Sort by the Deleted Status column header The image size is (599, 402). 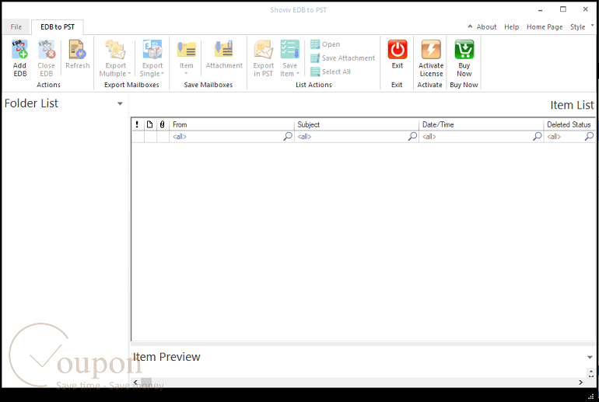click(x=569, y=124)
